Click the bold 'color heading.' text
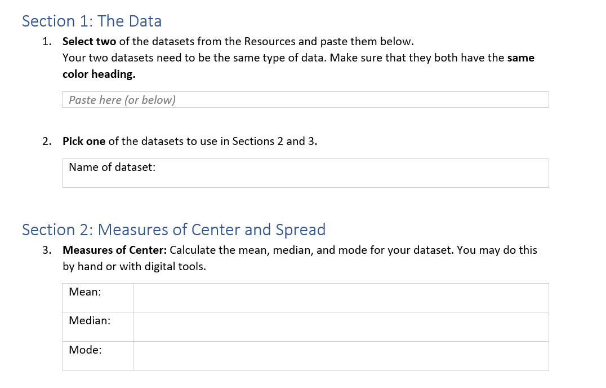The image size is (606, 388). [x=99, y=74]
